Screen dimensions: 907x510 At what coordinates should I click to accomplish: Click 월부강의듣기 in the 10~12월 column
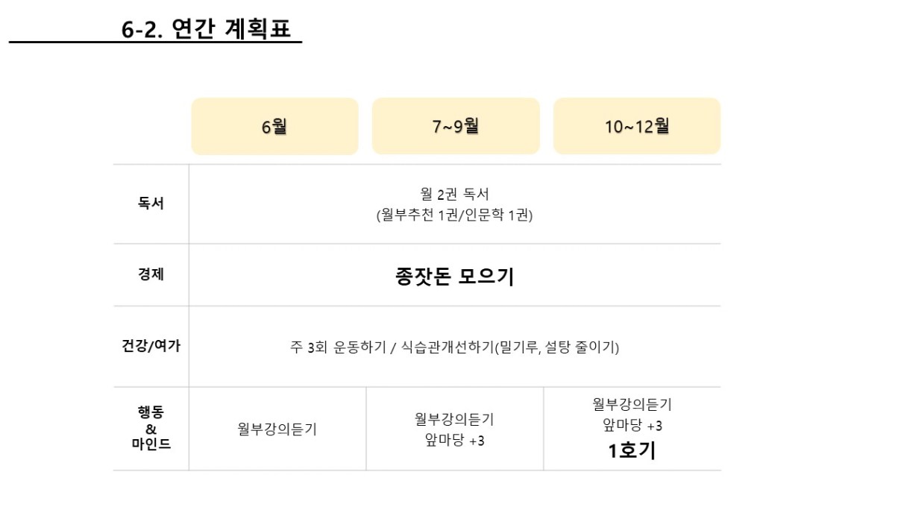[633, 404]
